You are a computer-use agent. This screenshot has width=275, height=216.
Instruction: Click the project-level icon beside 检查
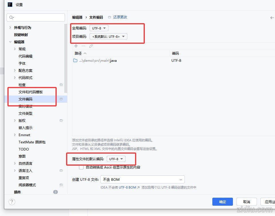[61, 85]
